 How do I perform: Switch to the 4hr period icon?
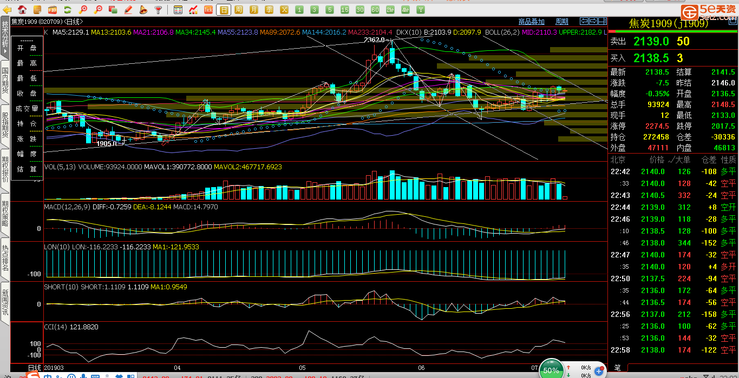click(x=406, y=10)
